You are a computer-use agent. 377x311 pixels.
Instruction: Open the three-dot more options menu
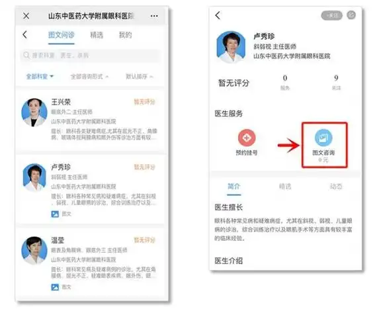point(154,16)
